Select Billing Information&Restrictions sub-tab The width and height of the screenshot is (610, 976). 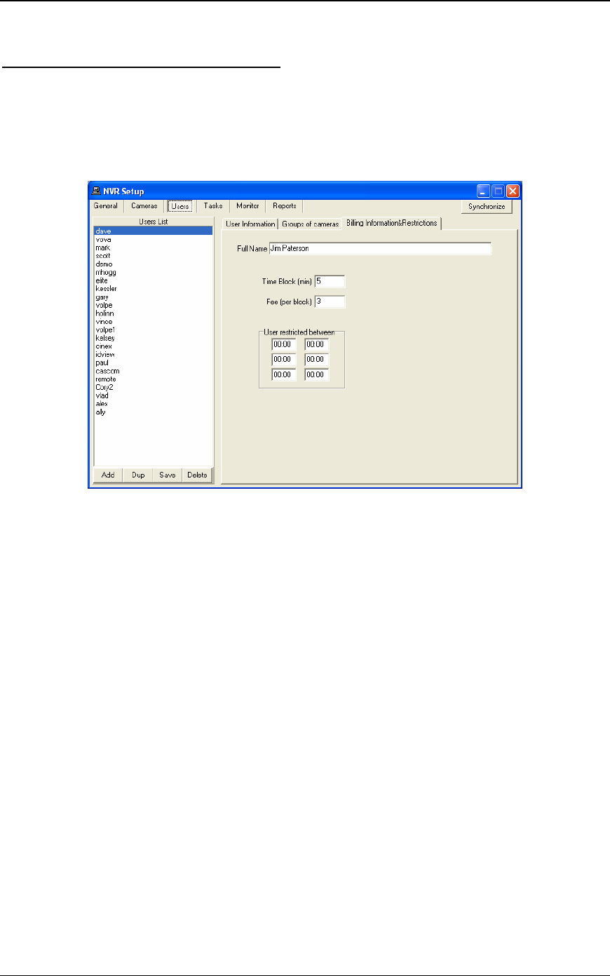coord(391,223)
